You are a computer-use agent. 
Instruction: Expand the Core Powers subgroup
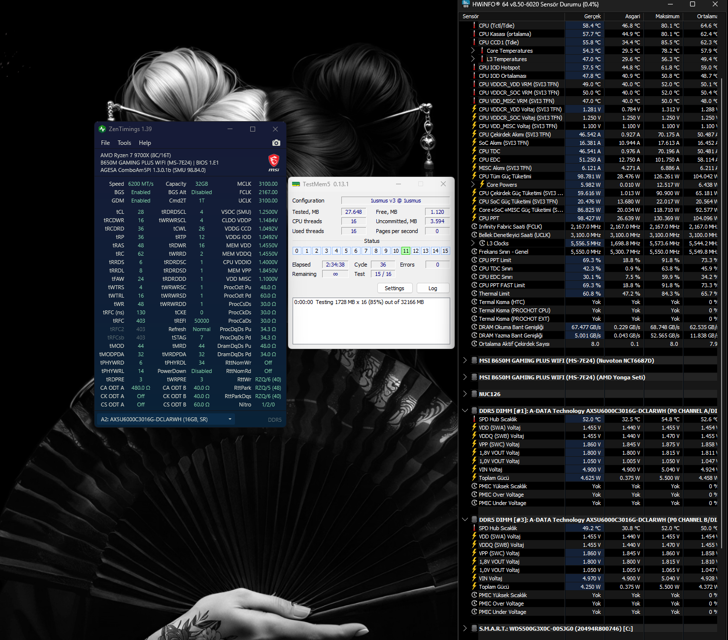click(x=473, y=185)
